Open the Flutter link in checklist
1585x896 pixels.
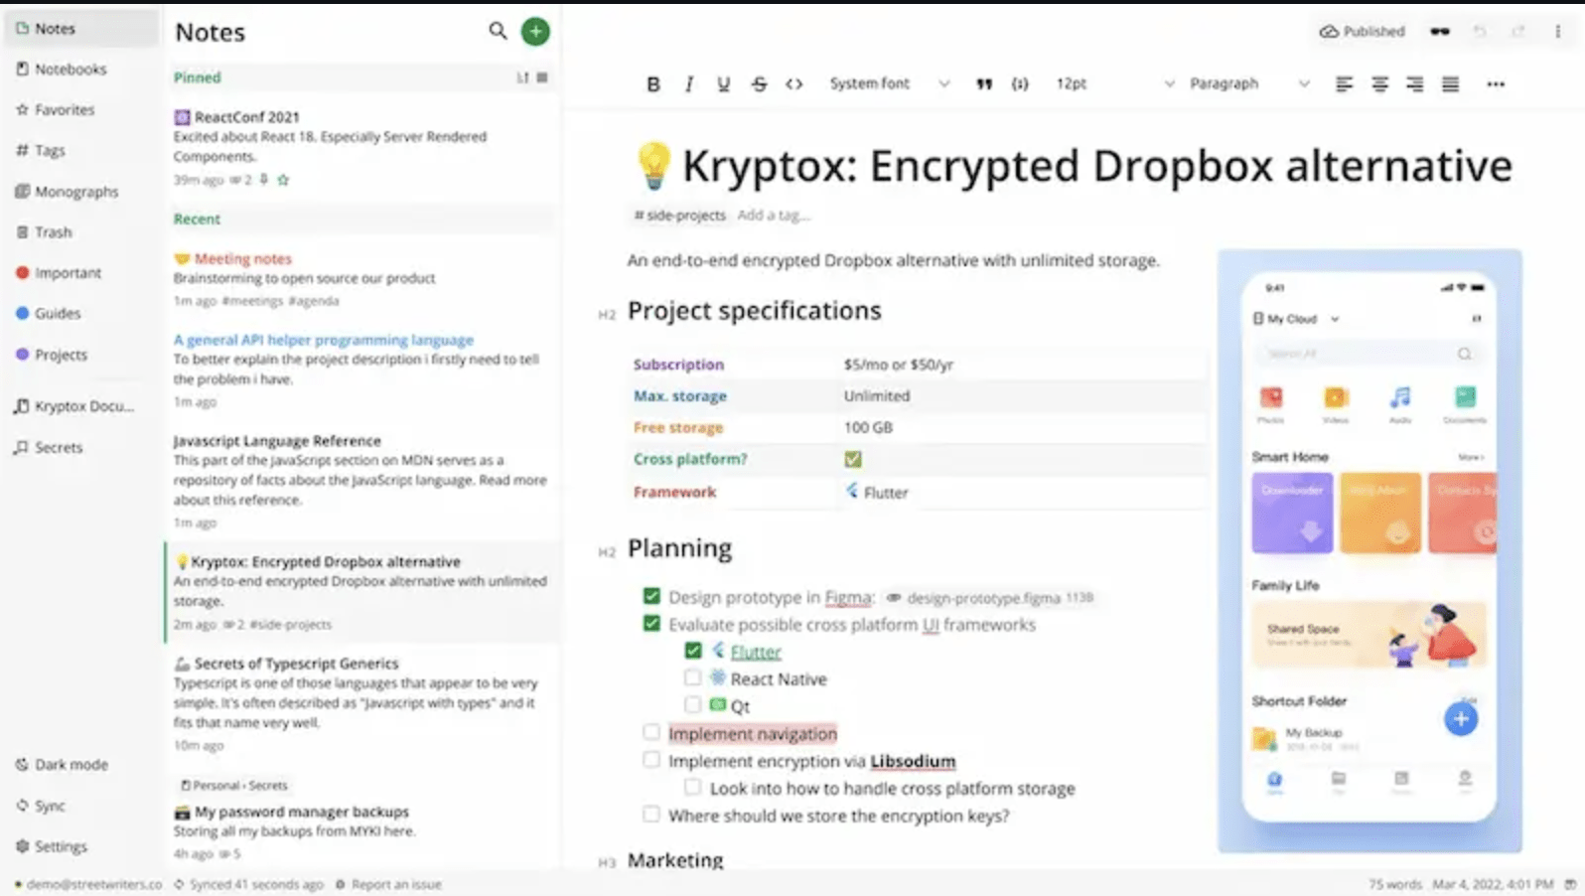(x=756, y=652)
